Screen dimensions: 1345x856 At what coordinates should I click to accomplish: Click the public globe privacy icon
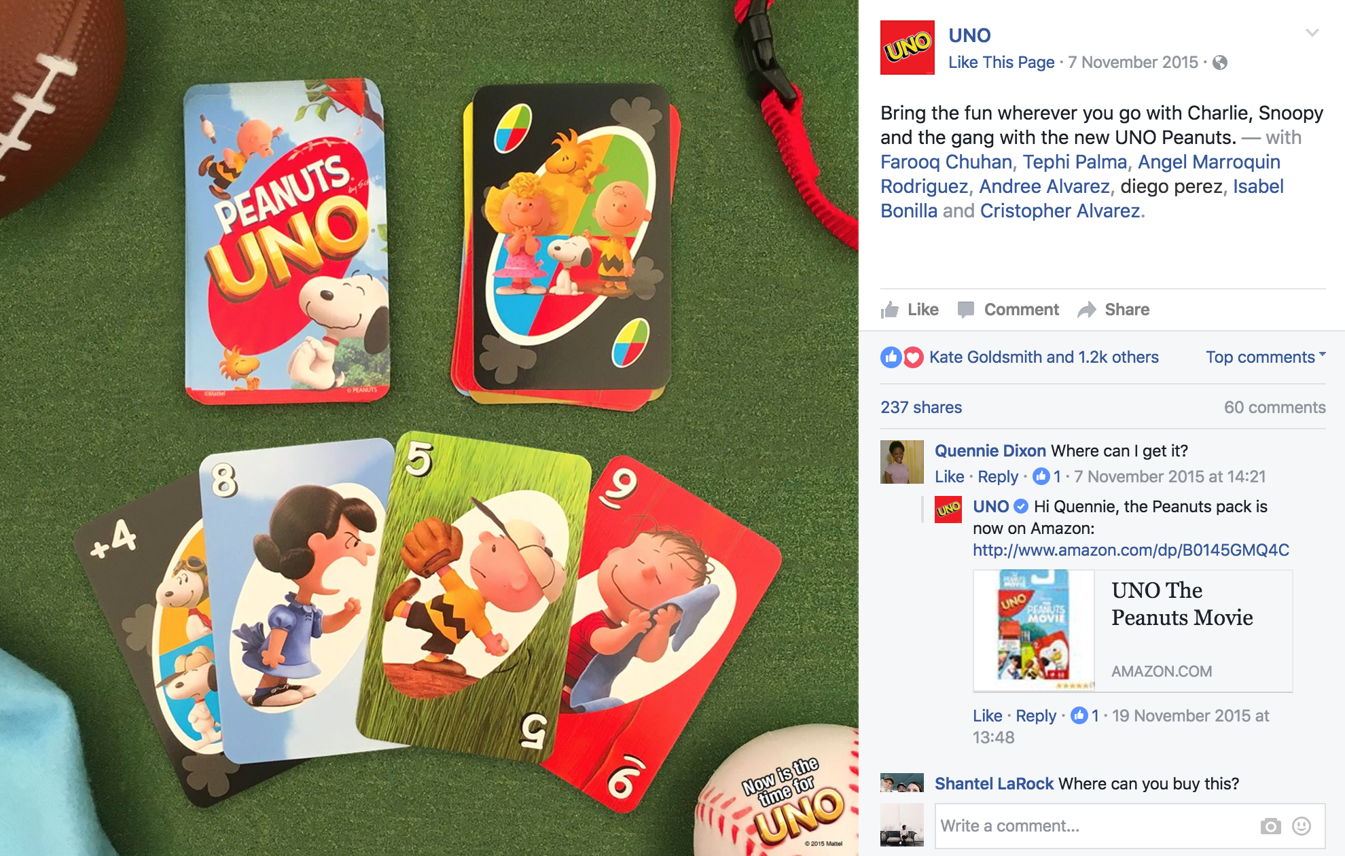pos(1220,63)
